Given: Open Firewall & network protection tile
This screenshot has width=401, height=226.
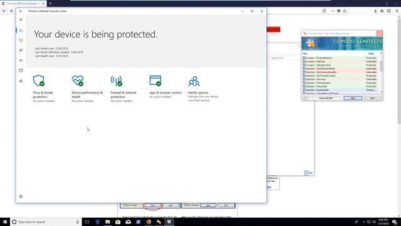Looking at the screenshot, I should click(x=123, y=89).
